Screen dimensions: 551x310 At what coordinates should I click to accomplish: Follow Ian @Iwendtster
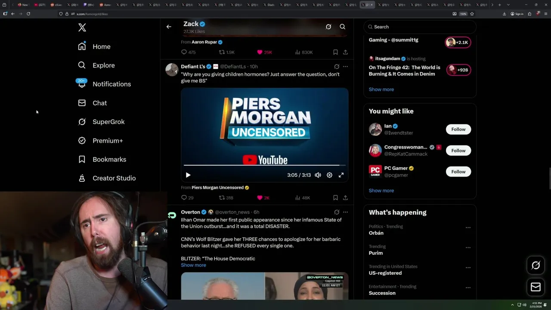(458, 129)
